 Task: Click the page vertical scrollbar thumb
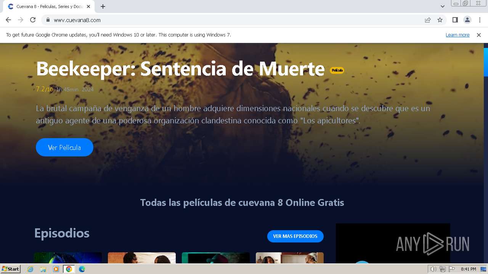(486, 62)
